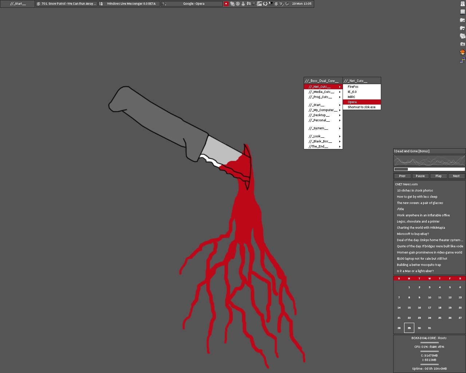Open the stacked documents folder icon
The height and width of the screenshot is (373, 466).
click(x=462, y=36)
